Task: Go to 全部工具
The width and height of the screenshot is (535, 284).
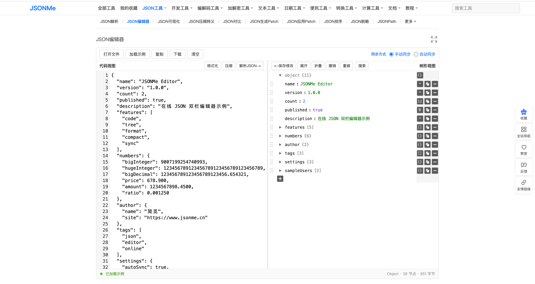Action: point(107,8)
